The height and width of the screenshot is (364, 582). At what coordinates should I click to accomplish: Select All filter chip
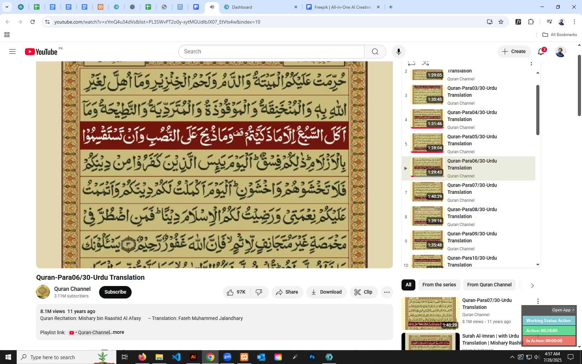point(408,285)
